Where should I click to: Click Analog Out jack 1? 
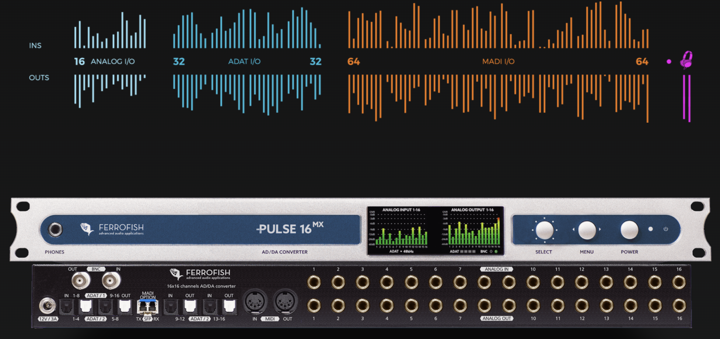pos(314,305)
